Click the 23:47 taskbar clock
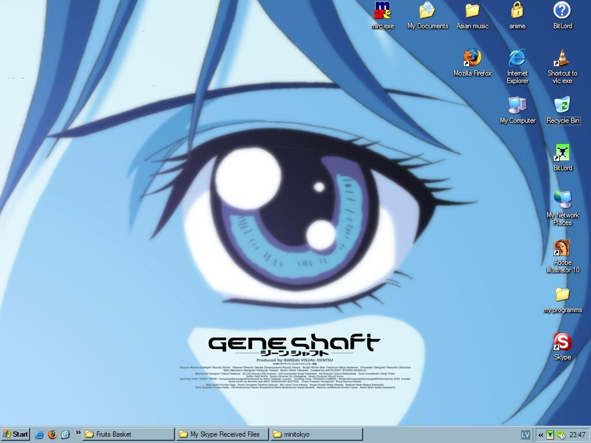This screenshot has width=591, height=443. [577, 435]
